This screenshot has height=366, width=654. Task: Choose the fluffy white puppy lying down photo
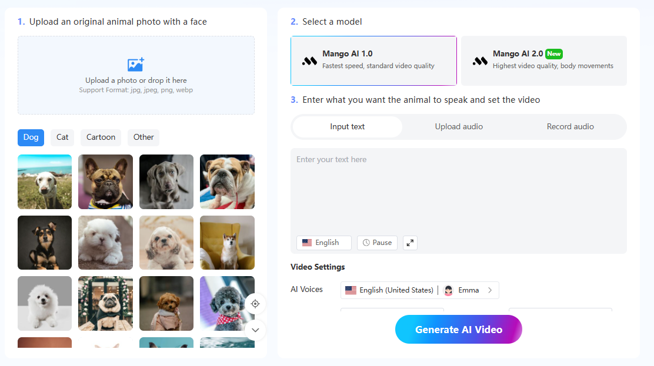[x=105, y=243]
